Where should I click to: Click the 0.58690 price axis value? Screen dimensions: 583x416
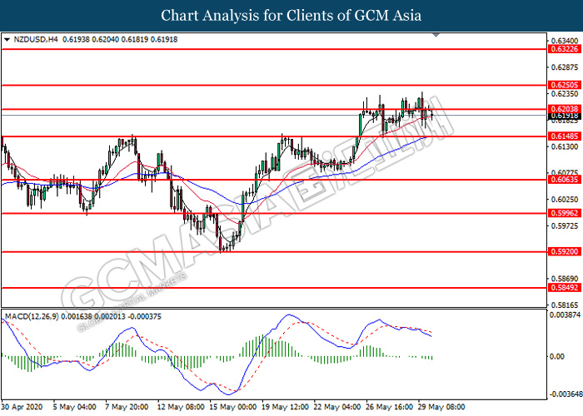tap(565, 279)
